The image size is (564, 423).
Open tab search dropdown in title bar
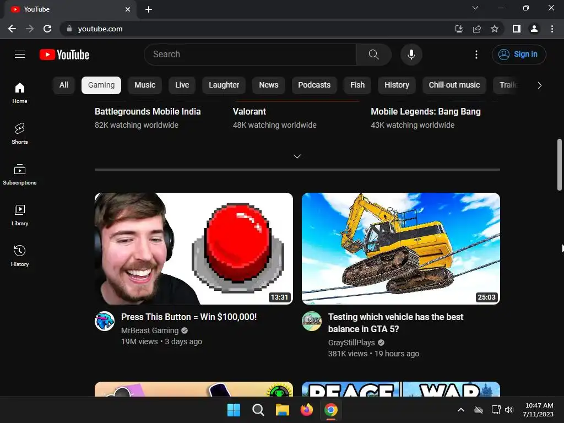[475, 8]
